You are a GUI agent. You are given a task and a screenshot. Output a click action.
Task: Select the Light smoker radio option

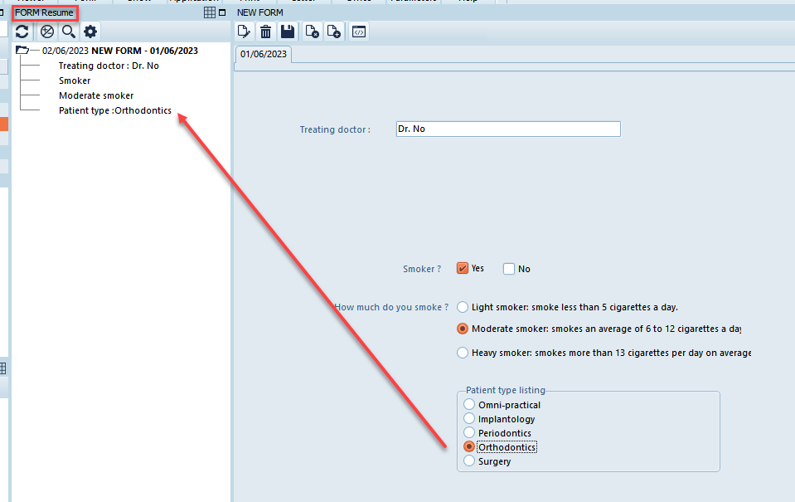coord(463,307)
